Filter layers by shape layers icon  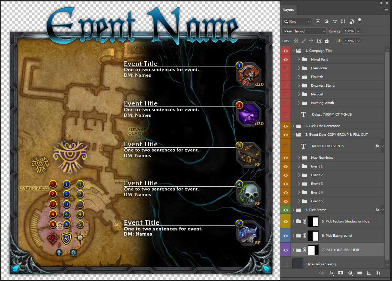(343, 22)
